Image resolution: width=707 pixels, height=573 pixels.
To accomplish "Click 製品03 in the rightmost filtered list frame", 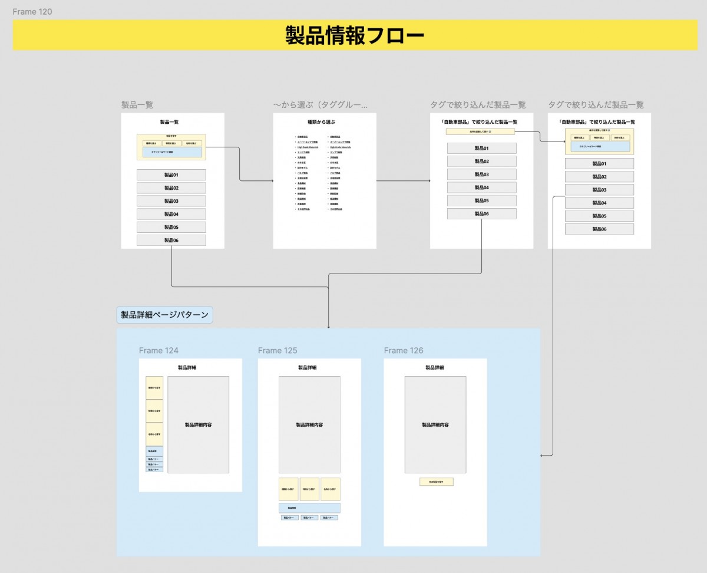I will point(599,190).
